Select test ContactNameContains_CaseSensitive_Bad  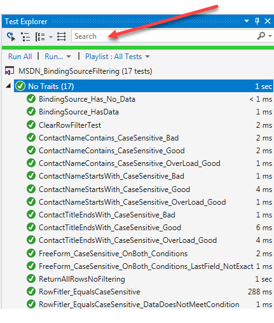point(109,138)
